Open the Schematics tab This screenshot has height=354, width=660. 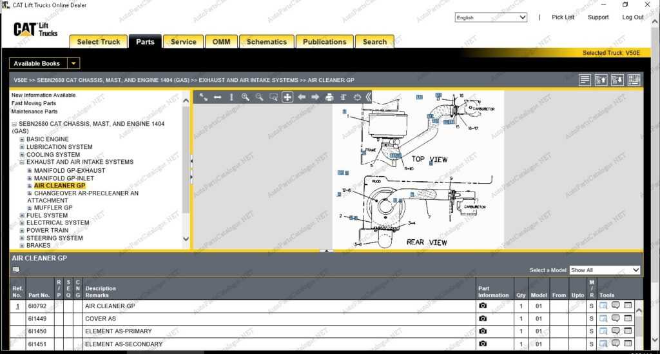pyautogui.click(x=266, y=42)
